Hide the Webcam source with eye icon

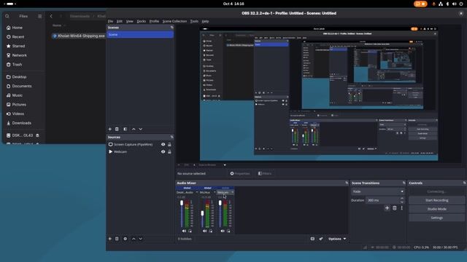pos(163,152)
